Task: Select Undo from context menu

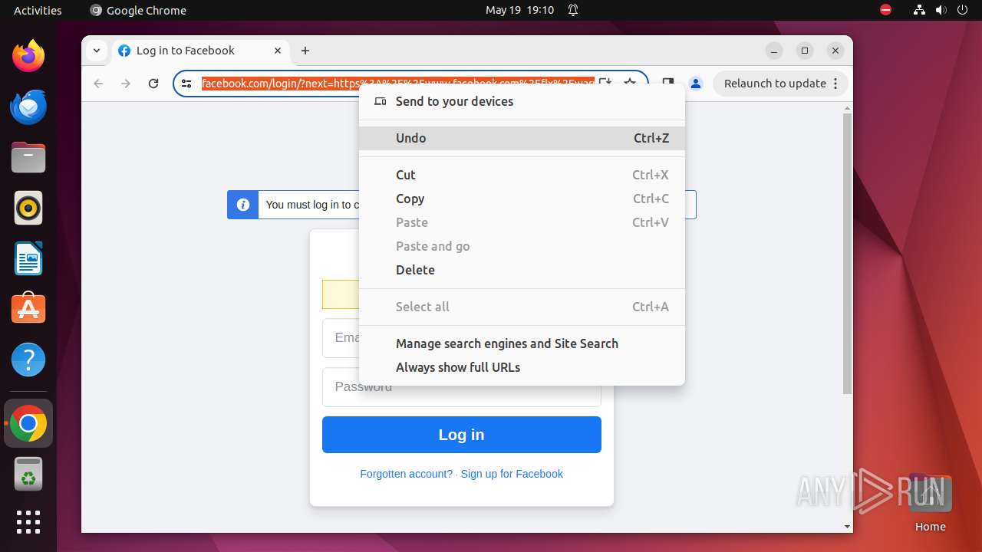Action: pos(522,138)
